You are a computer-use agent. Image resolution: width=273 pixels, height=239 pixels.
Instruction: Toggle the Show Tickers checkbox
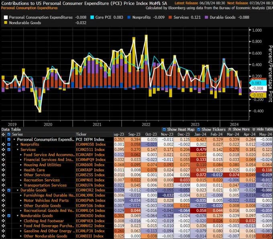199,129
